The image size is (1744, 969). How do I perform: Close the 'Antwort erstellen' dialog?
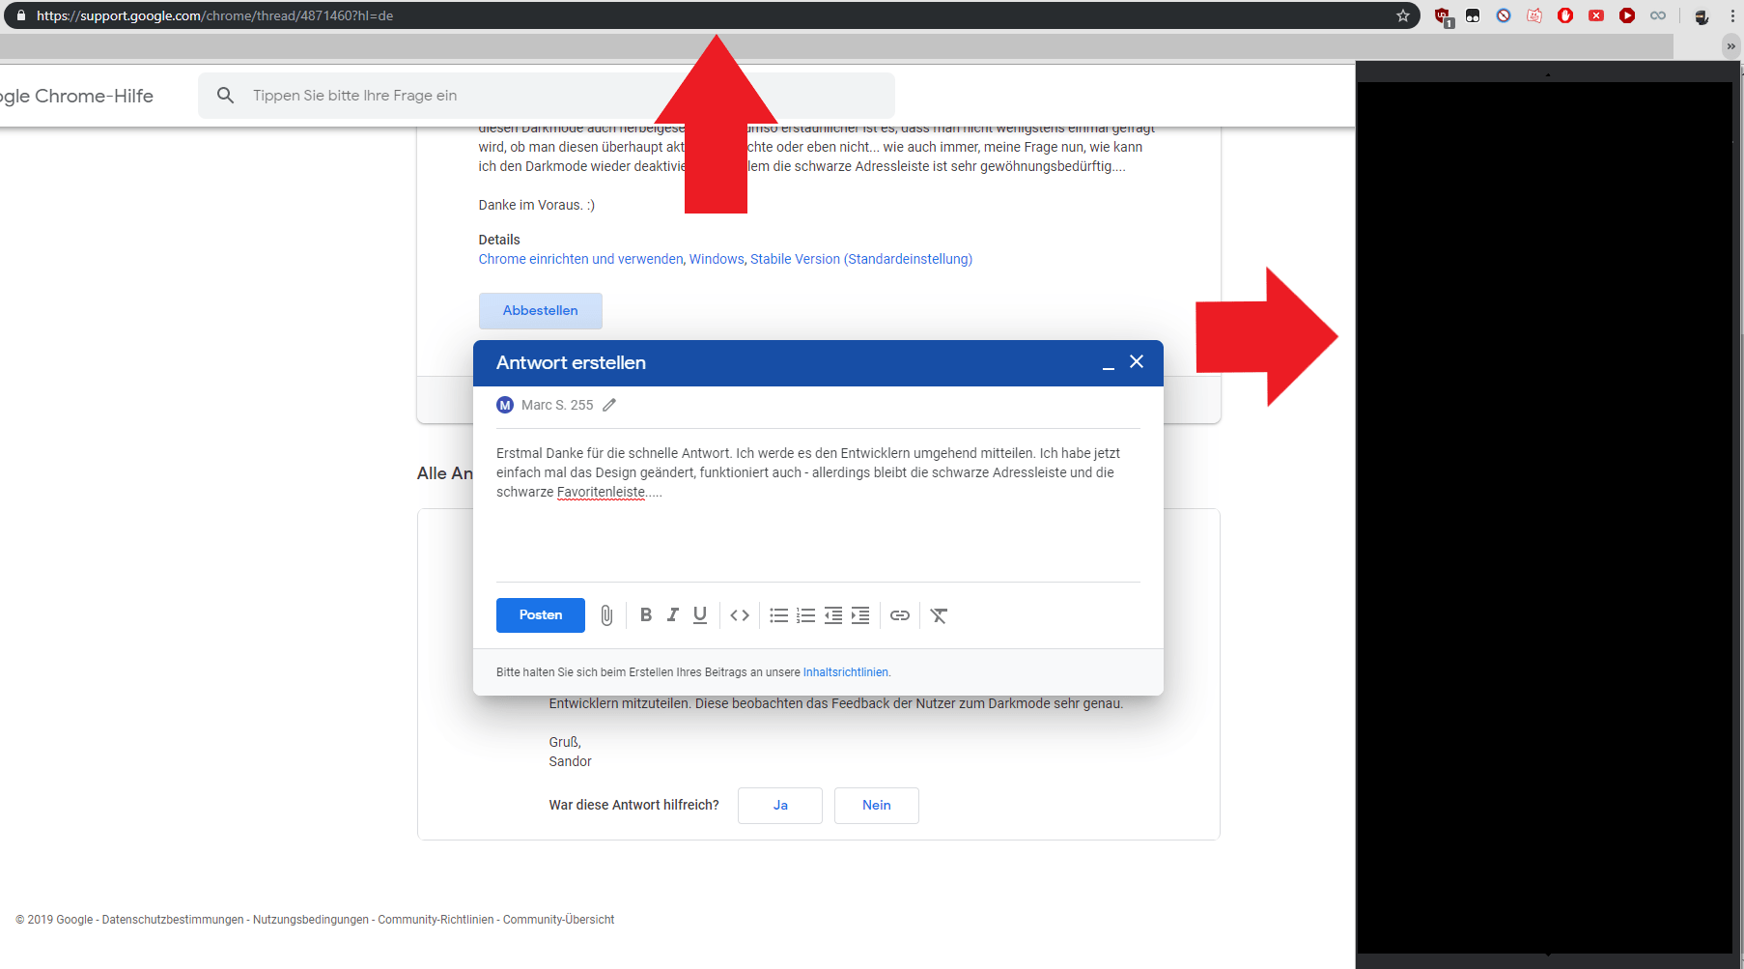coord(1137,361)
